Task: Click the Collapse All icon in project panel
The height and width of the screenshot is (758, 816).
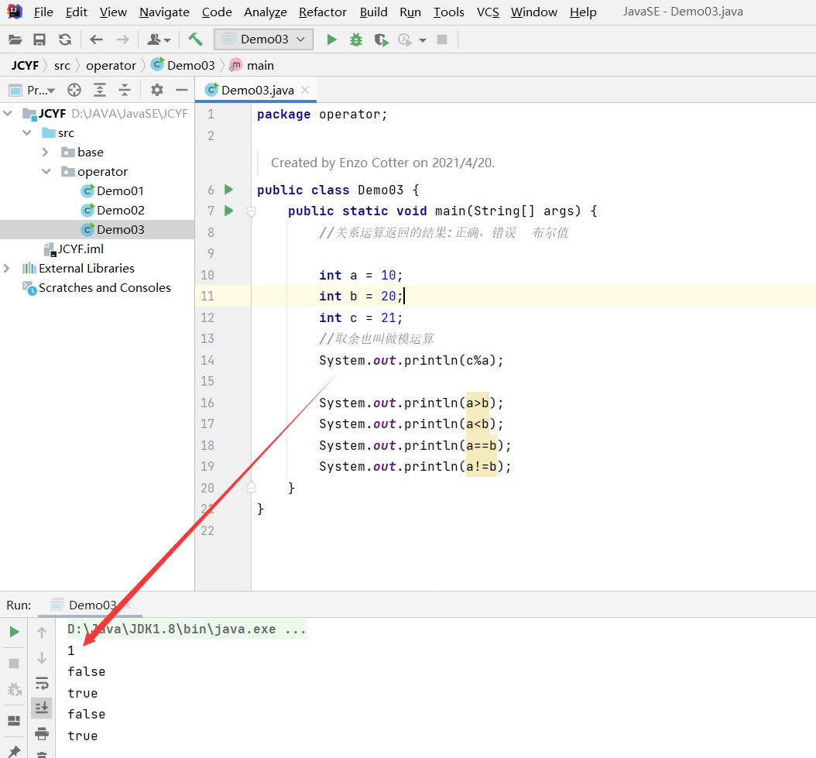Action: click(125, 90)
